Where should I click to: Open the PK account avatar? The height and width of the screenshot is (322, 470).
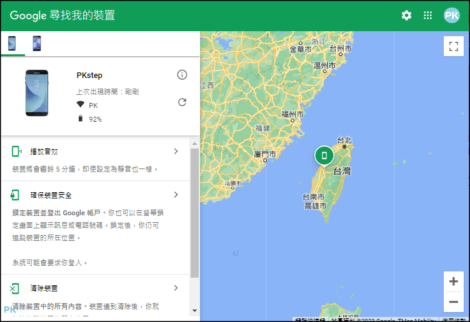click(452, 15)
